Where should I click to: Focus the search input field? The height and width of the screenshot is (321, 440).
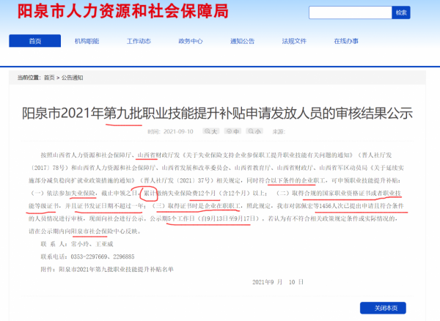pos(351,12)
